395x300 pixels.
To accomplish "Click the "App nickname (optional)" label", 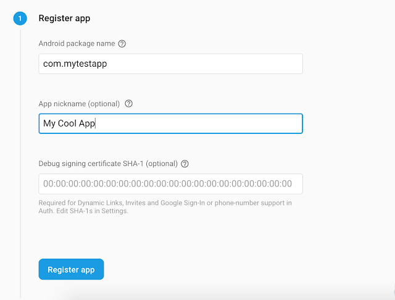I will click(79, 104).
